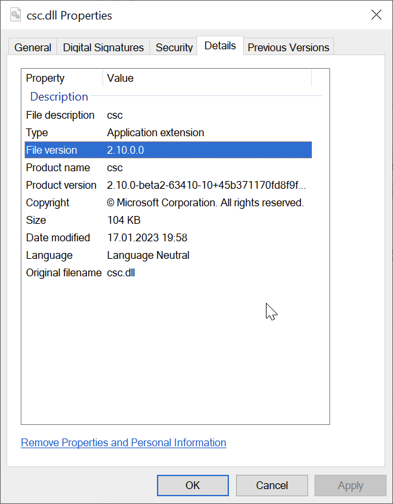
Task: Select the highlighted File version row
Action: click(x=168, y=150)
